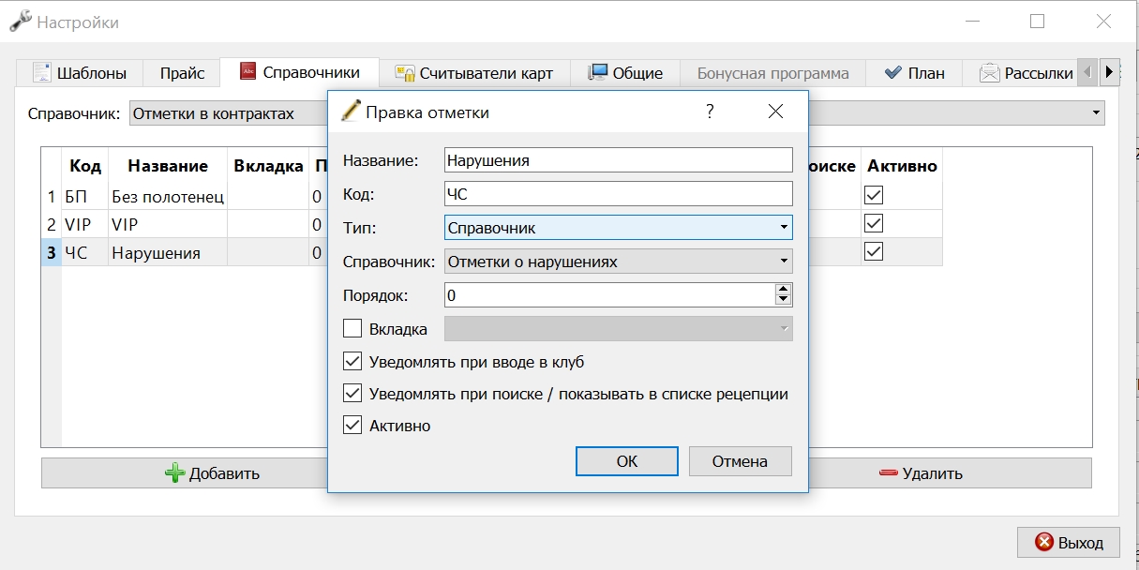This screenshot has height=570, width=1139.
Task: Increase the Порядок value
Action: click(x=784, y=290)
